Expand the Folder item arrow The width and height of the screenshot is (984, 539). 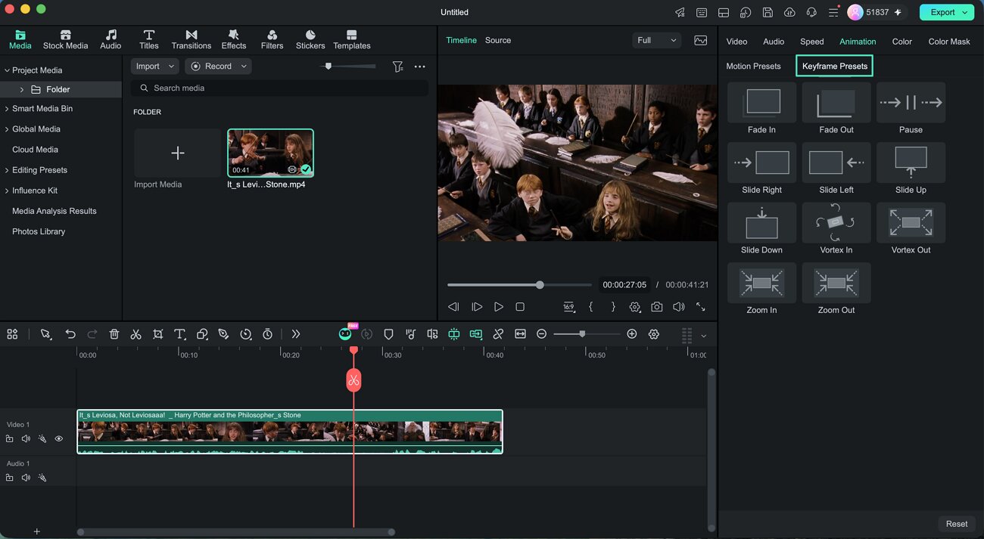21,89
